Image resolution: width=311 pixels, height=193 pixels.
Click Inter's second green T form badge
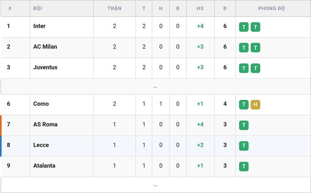(255, 27)
